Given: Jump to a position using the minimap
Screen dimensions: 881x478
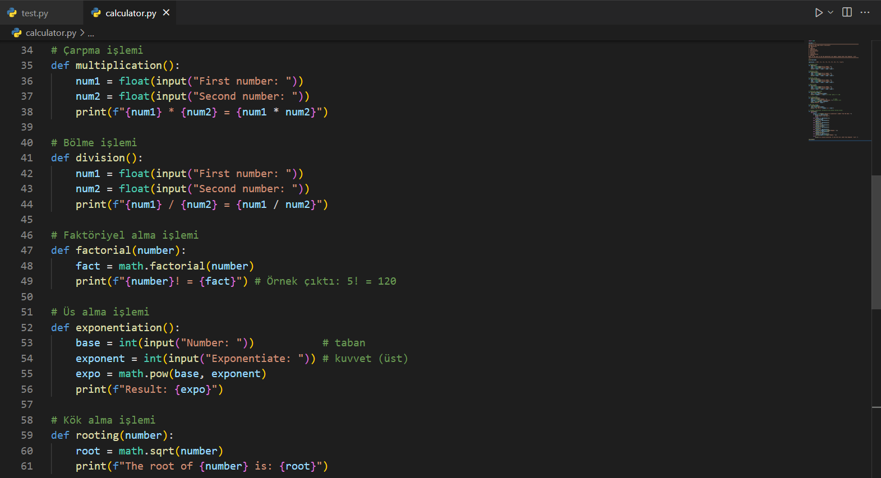Looking at the screenshot, I should click(x=837, y=90).
